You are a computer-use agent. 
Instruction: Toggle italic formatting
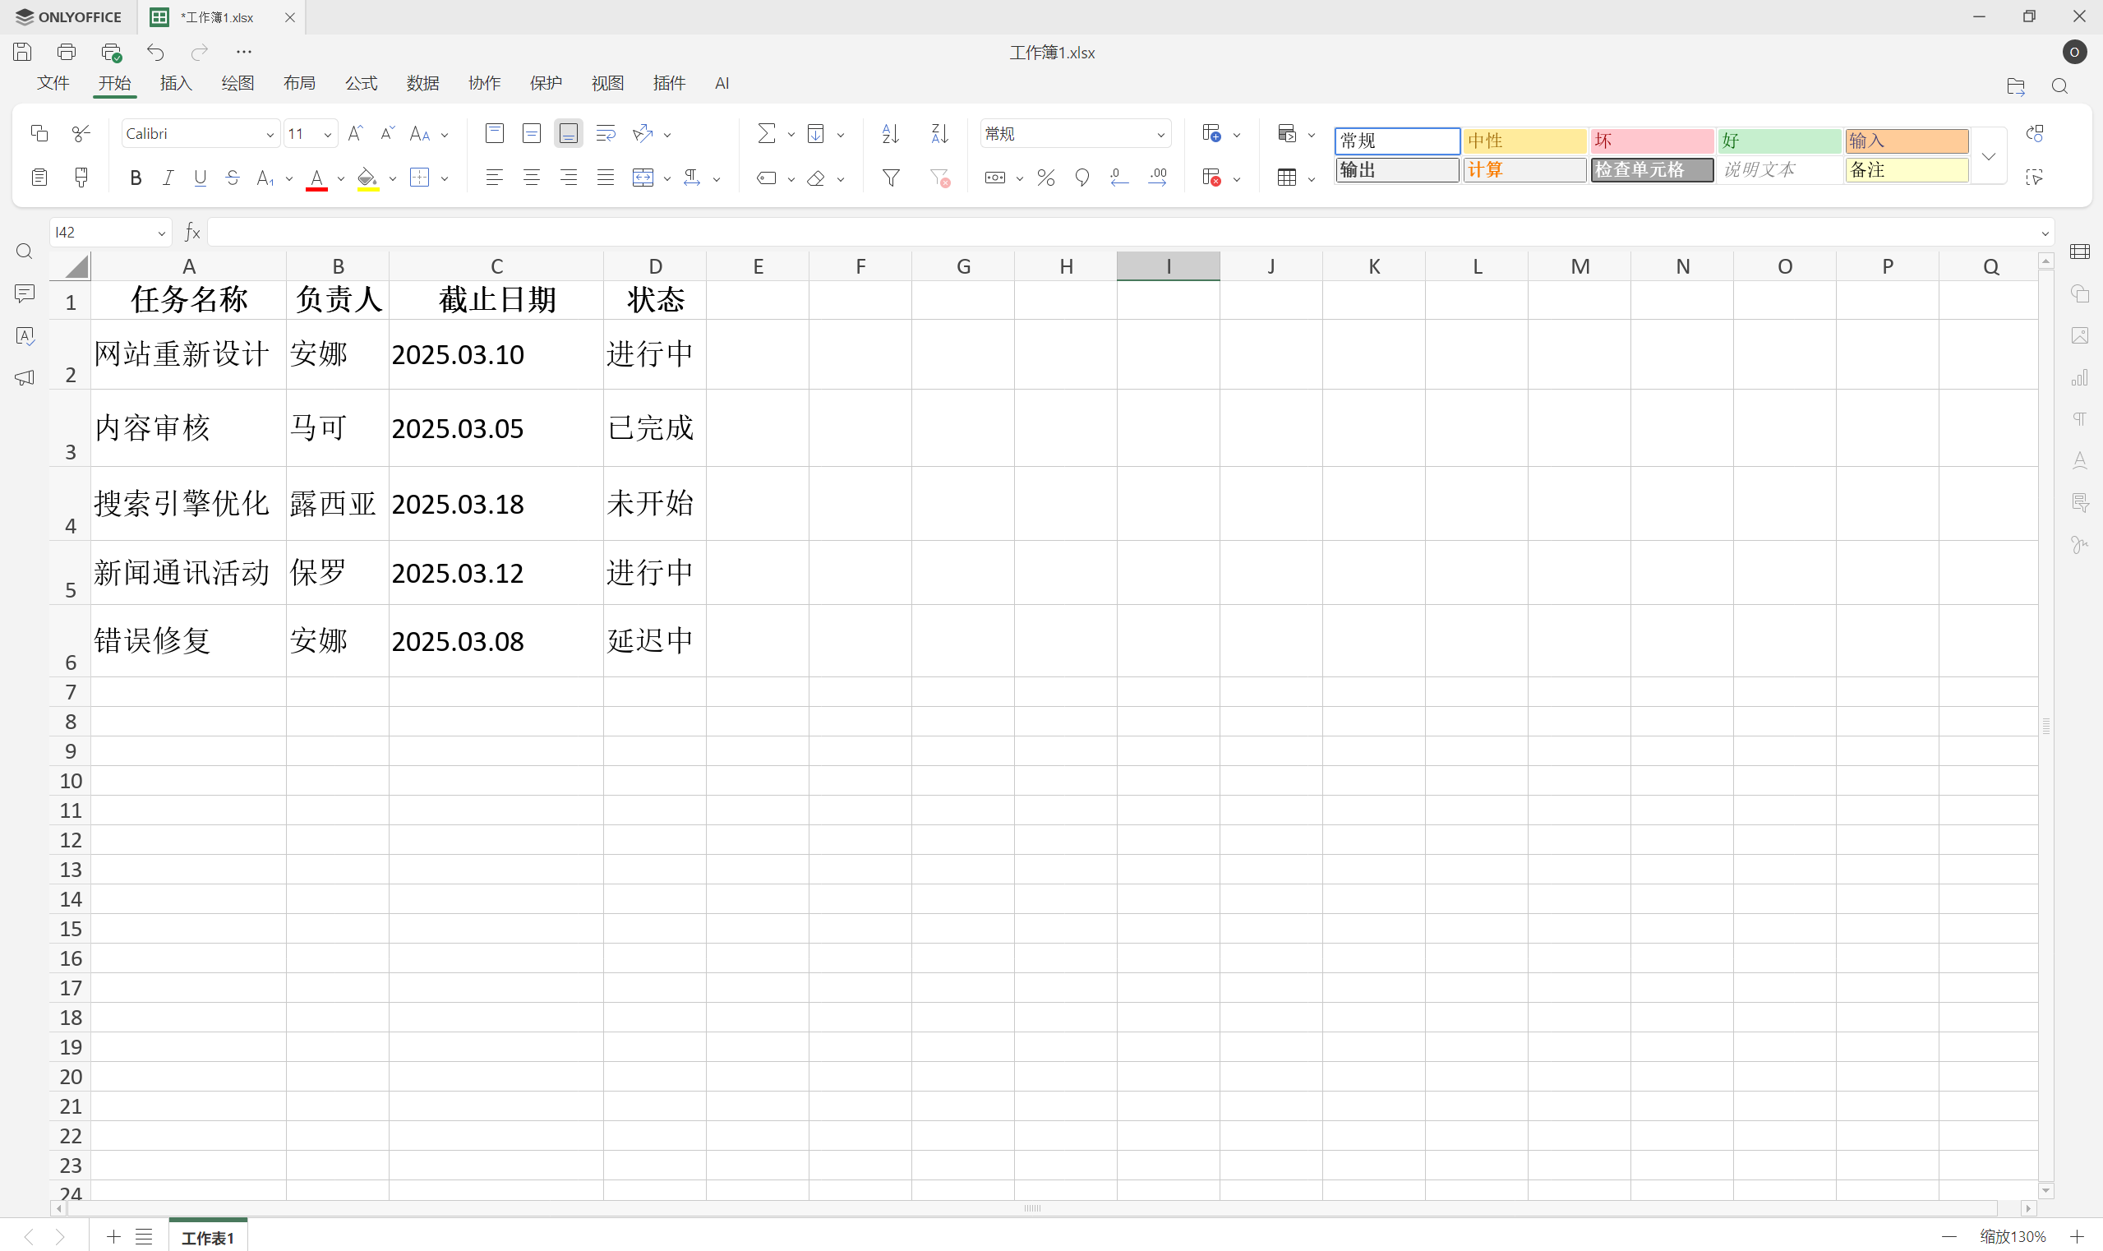pos(168,178)
